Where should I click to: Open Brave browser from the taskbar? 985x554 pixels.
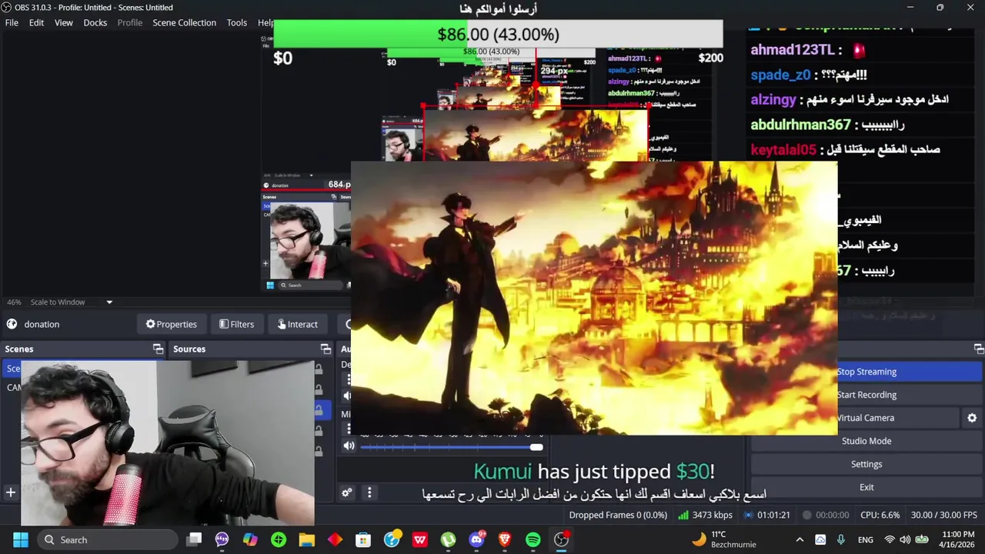click(505, 539)
